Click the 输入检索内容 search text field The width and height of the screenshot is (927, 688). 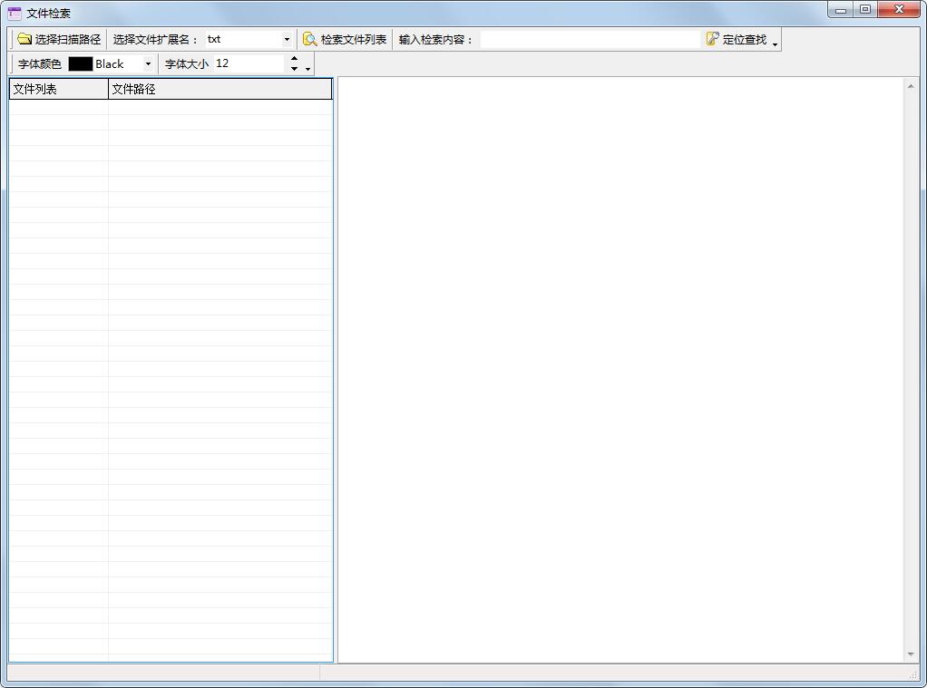pos(590,39)
